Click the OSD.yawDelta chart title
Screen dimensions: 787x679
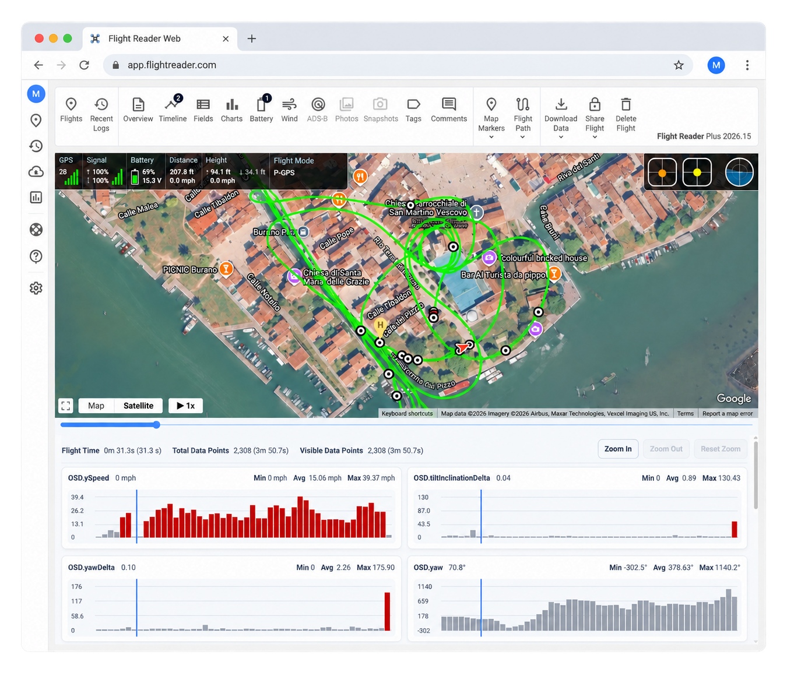(92, 567)
